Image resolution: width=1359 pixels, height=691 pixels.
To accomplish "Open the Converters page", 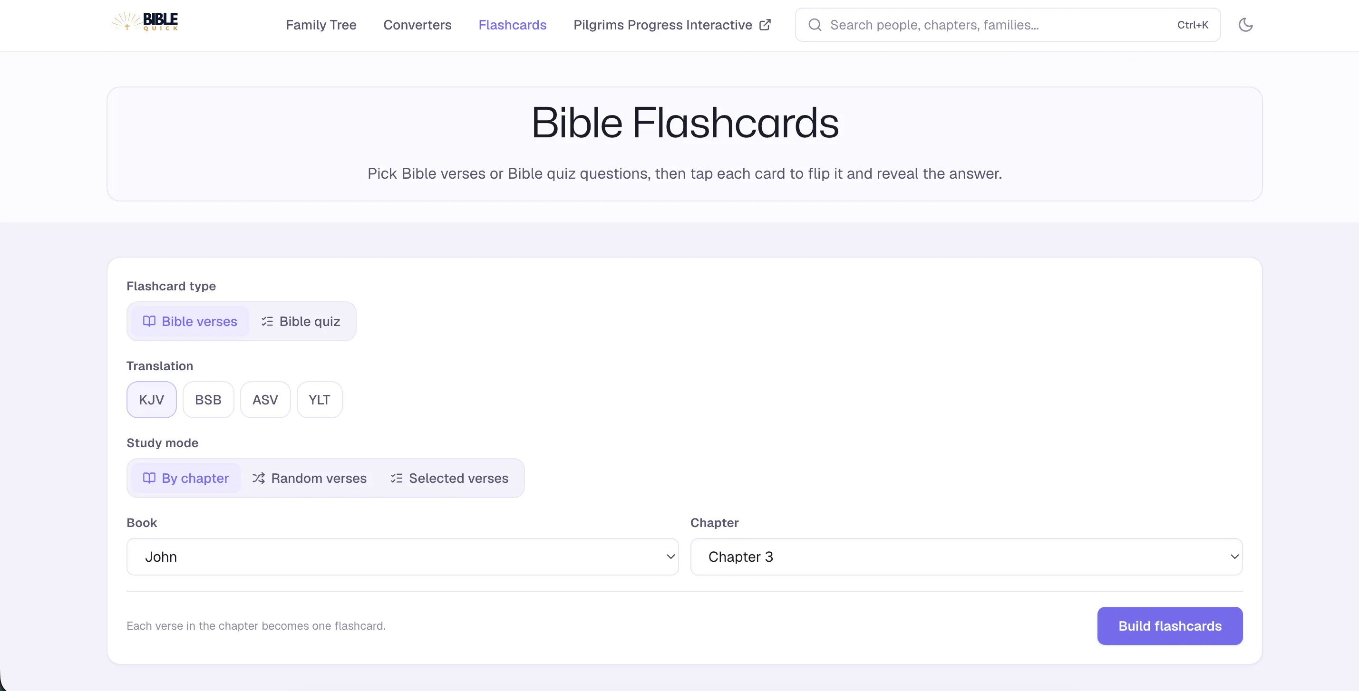I will pyautogui.click(x=417, y=25).
